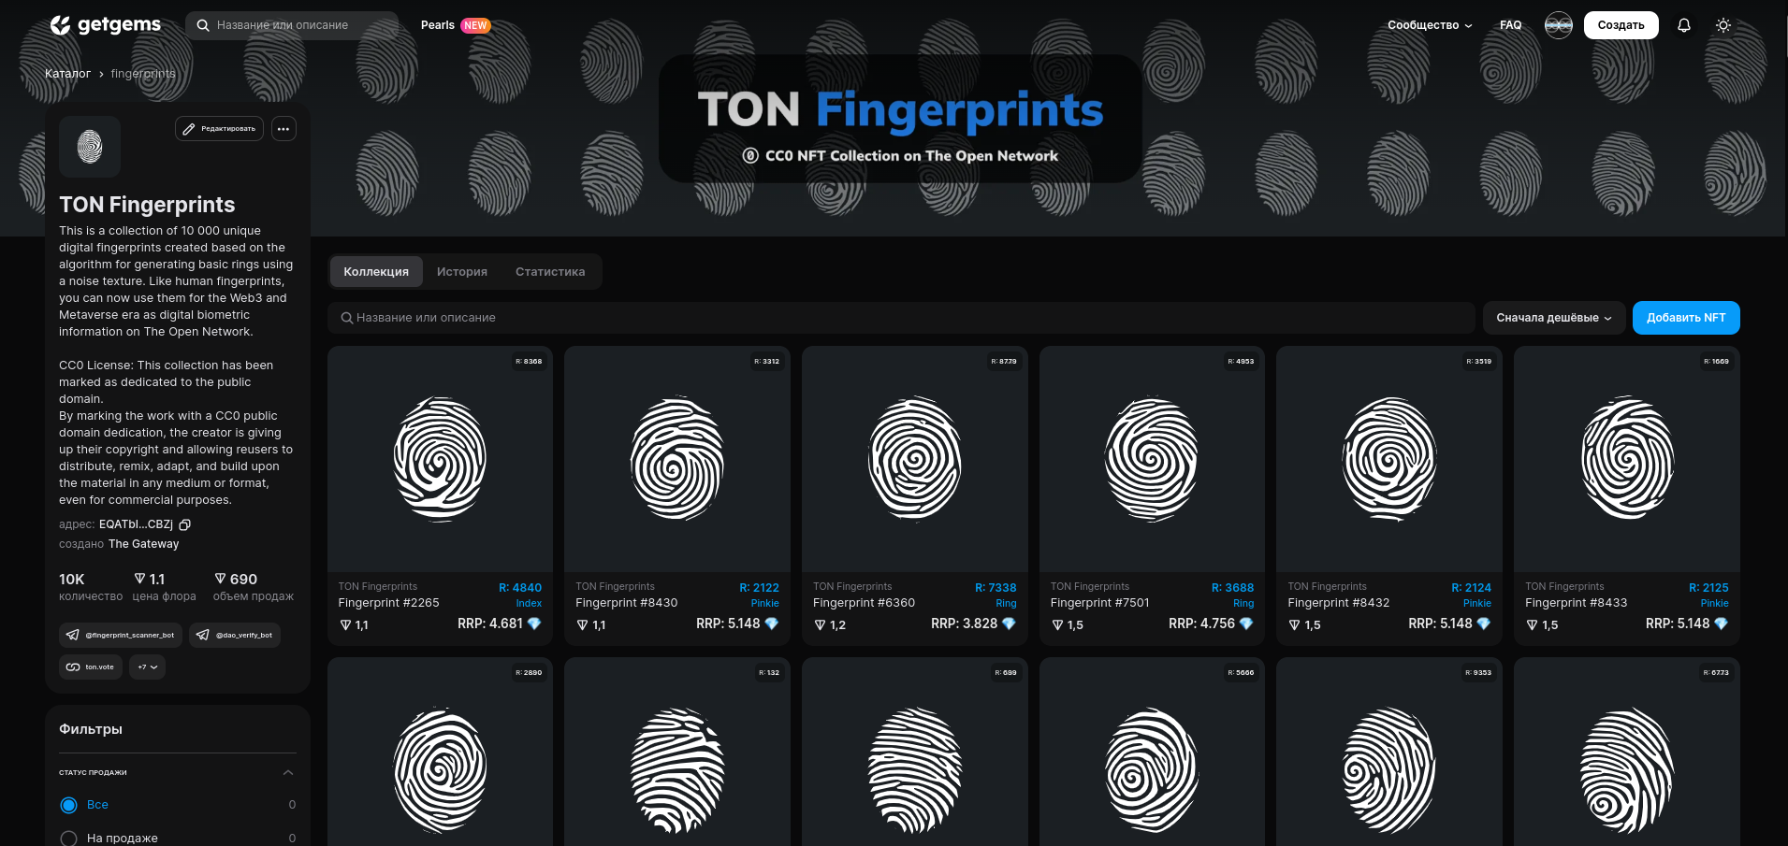Click the 'Редактировать' edit button

(219, 129)
